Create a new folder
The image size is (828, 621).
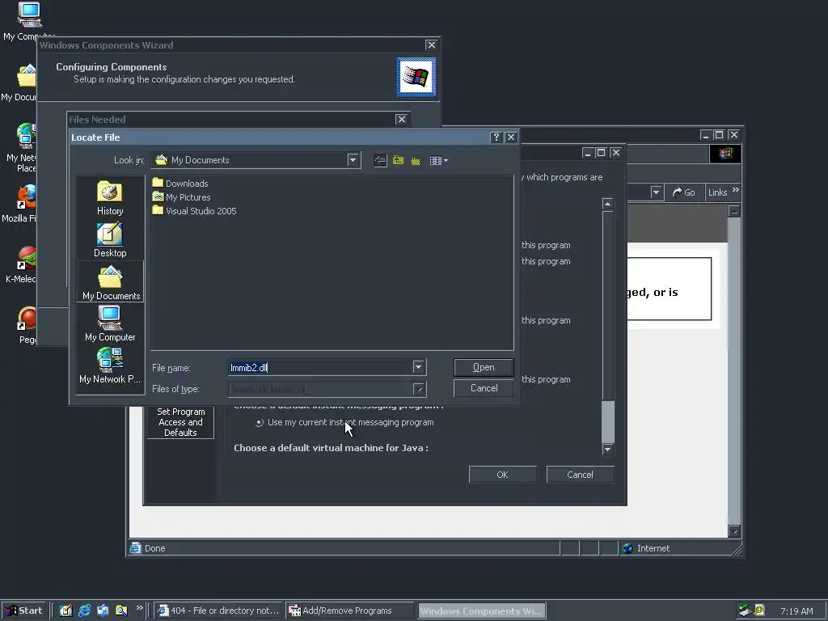(x=416, y=161)
